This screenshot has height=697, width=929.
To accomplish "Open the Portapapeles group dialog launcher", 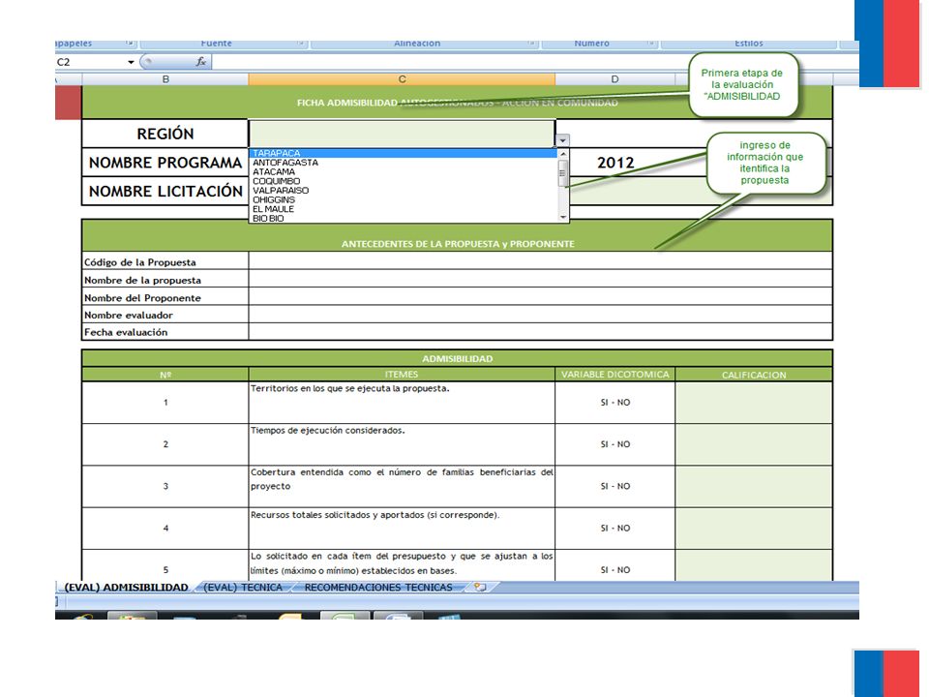I will [129, 44].
